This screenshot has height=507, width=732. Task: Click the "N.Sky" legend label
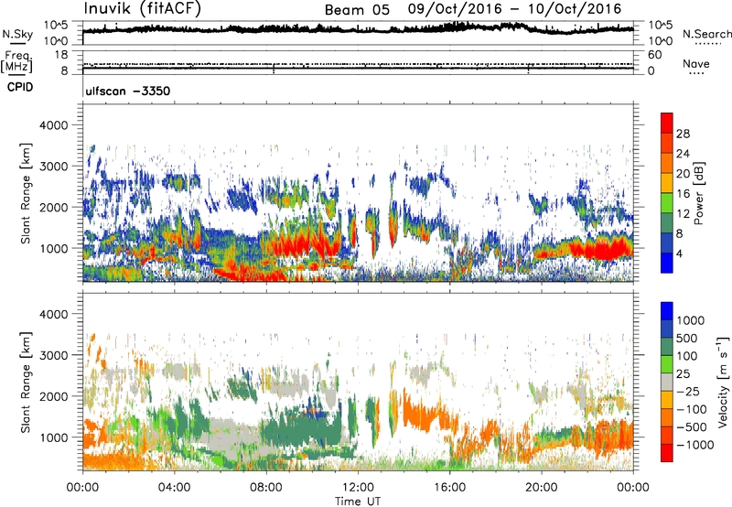(17, 35)
